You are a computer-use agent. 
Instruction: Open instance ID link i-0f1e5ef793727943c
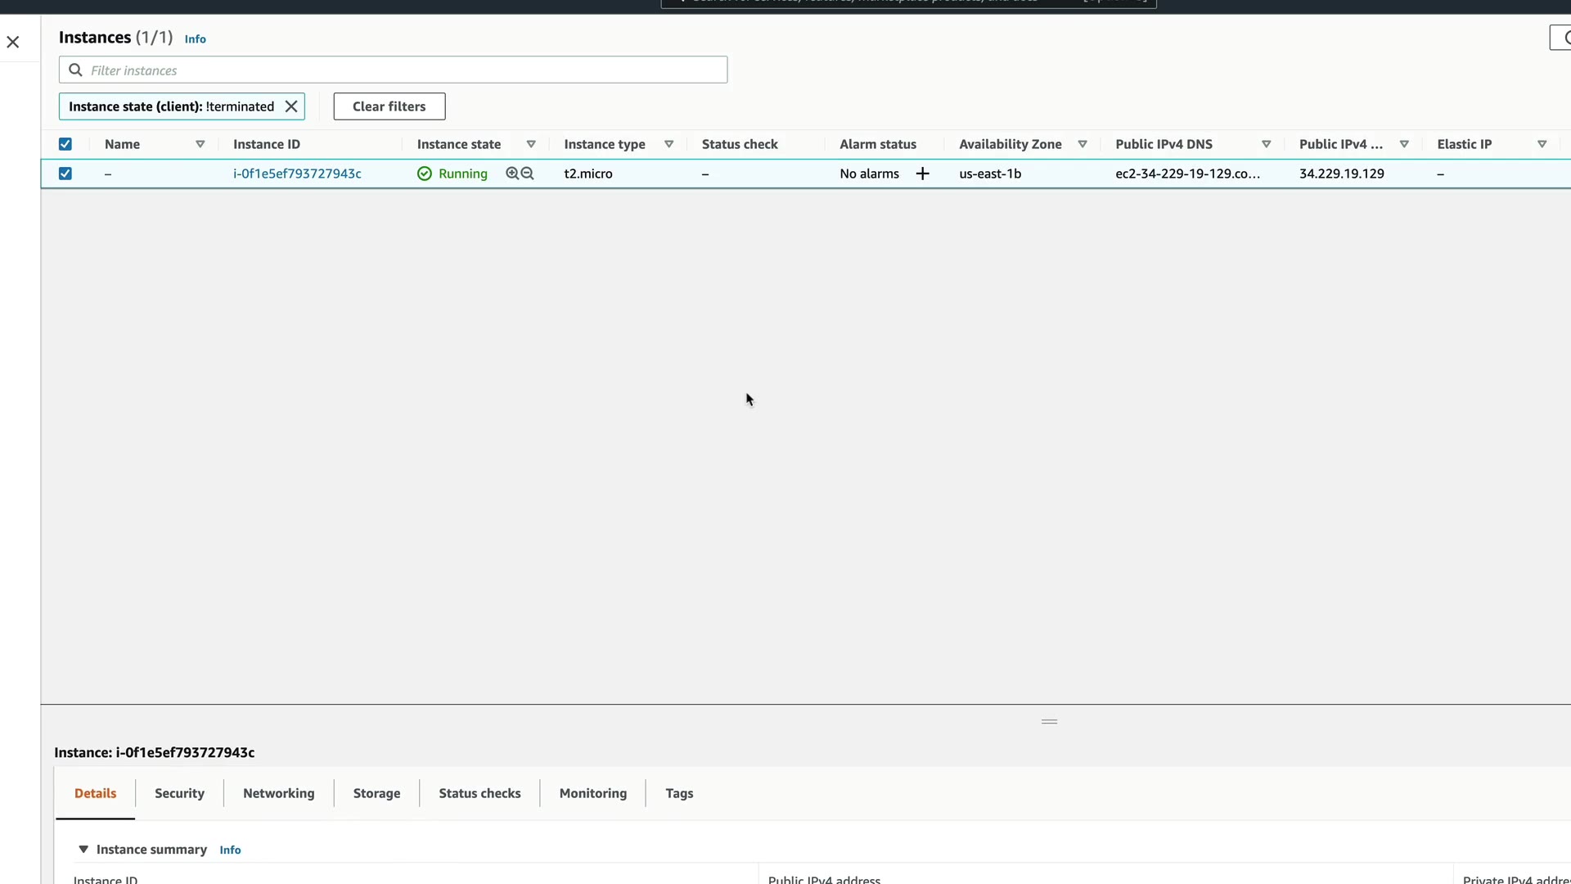click(x=297, y=174)
